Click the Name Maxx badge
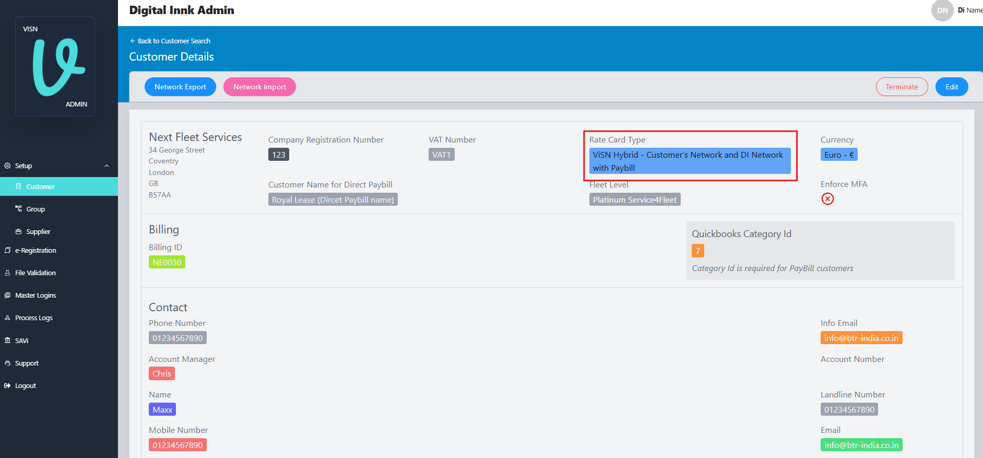 [162, 409]
